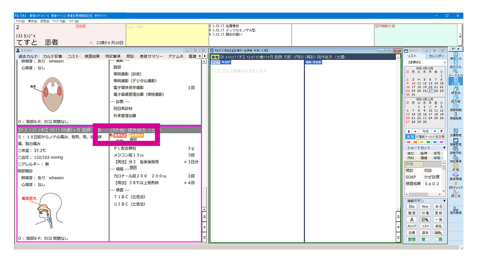Open 文書管理 from the sidebar
Viewport: 477px width, 262px height.
click(x=456, y=132)
